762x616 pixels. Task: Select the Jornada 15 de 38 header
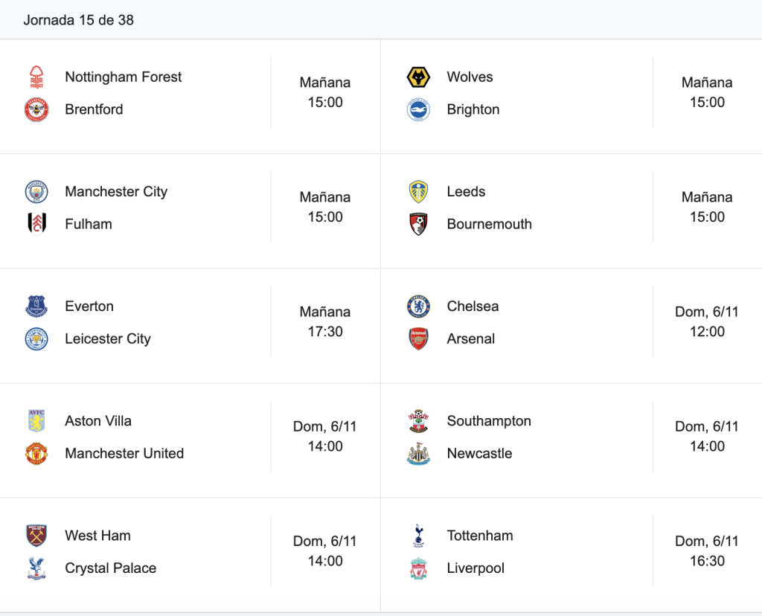(x=78, y=20)
